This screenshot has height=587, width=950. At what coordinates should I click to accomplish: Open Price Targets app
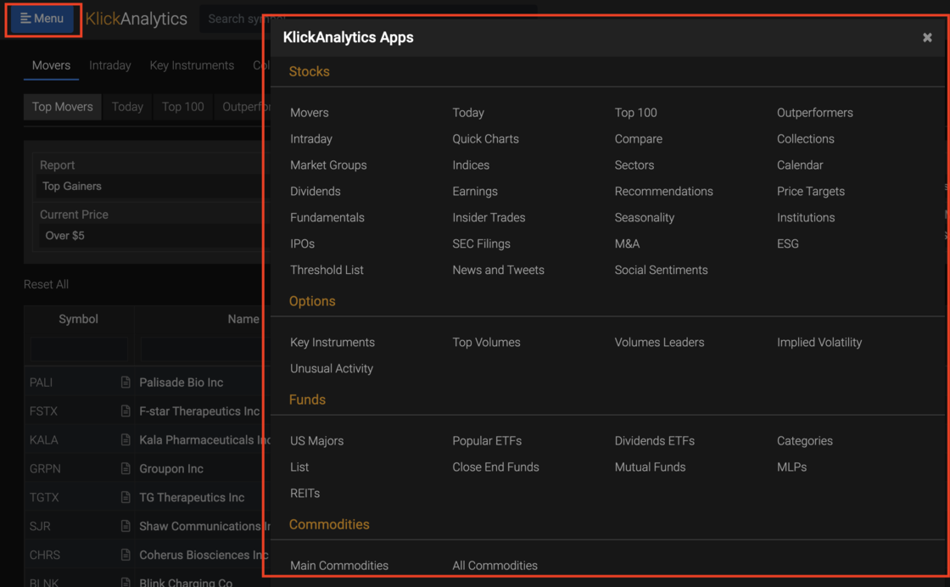pos(810,192)
